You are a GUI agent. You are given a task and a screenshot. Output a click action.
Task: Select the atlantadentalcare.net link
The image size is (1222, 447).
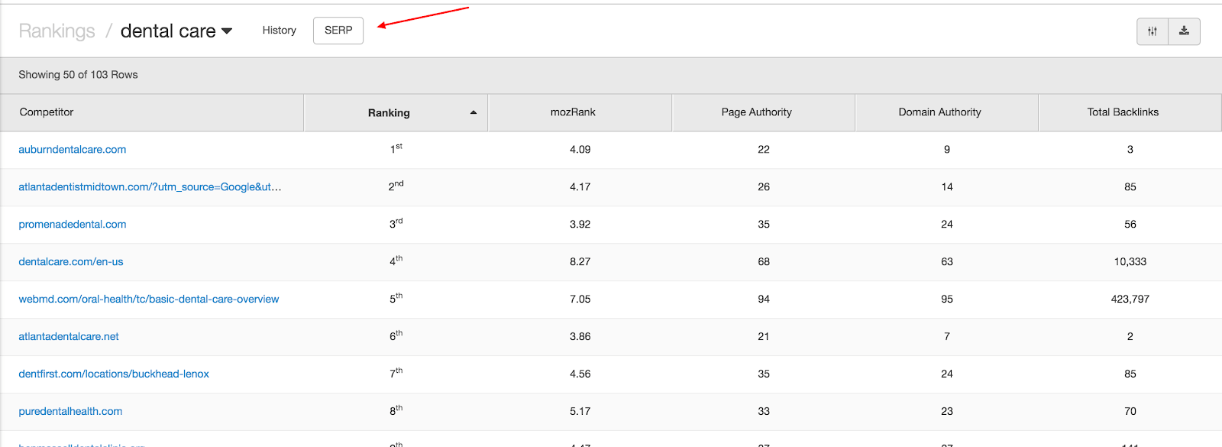pos(69,337)
